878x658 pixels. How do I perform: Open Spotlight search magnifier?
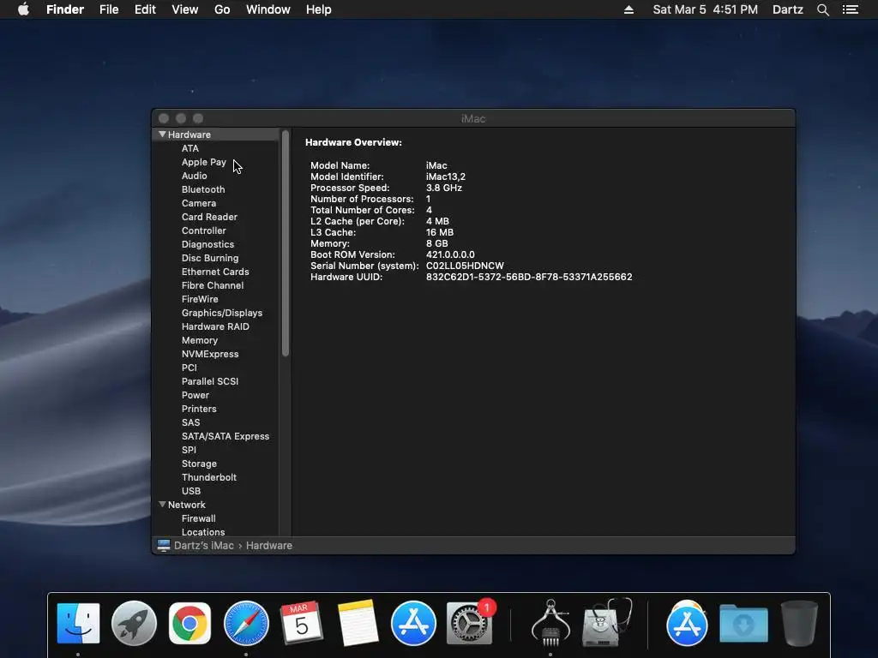(x=822, y=9)
